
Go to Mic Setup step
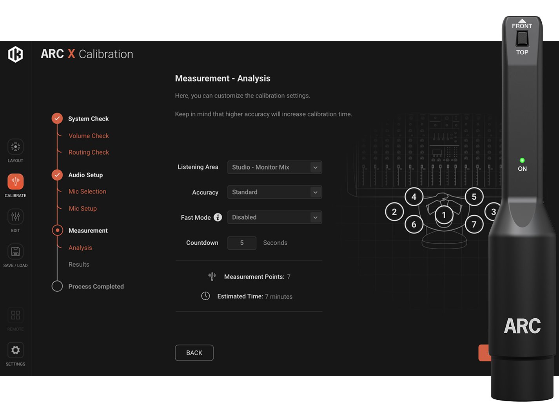coord(83,209)
